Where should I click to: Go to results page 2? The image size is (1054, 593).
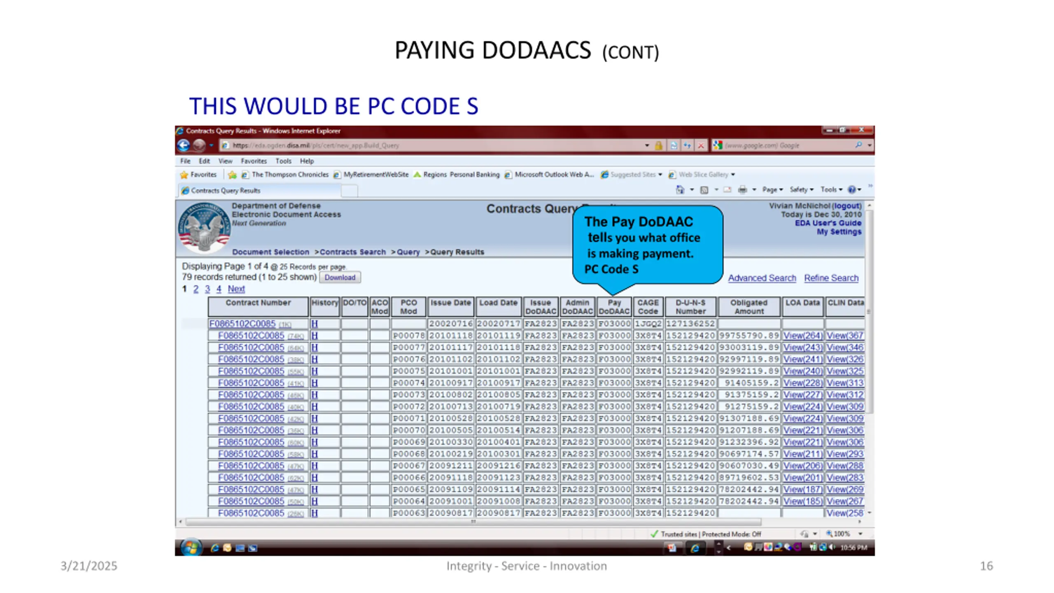tap(196, 289)
